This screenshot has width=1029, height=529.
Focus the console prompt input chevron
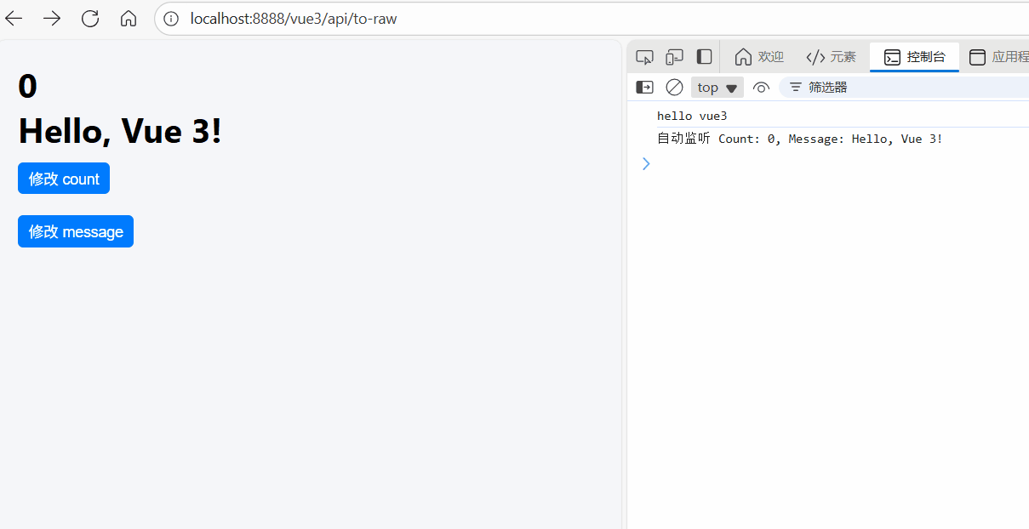(646, 163)
